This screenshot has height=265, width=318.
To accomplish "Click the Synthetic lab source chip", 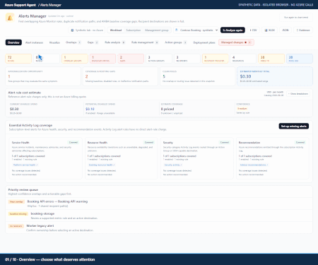I will point(87,30).
